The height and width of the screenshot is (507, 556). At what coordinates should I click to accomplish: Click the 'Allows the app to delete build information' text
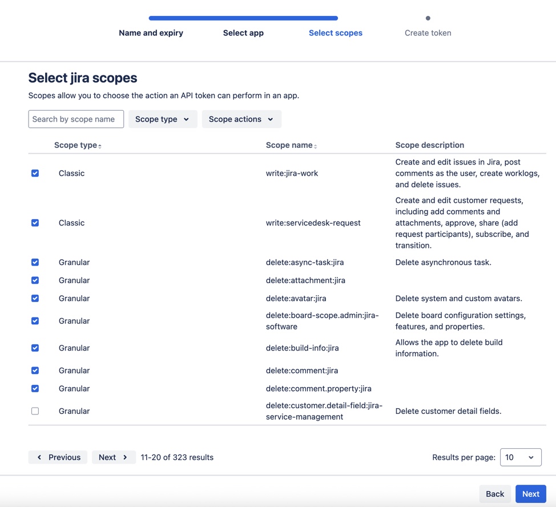(x=449, y=348)
